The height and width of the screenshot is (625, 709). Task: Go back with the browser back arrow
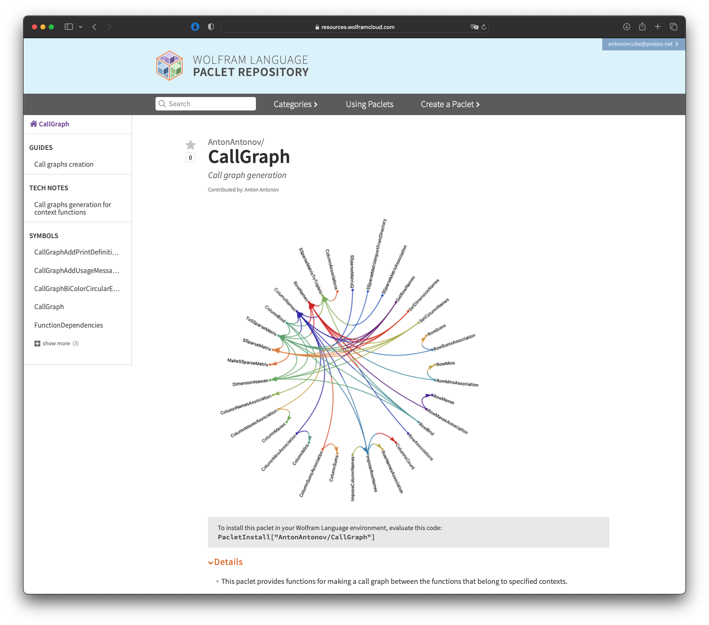point(95,27)
